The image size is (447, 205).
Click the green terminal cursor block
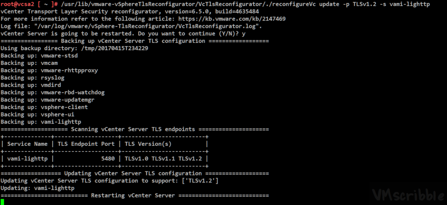pos(2,202)
